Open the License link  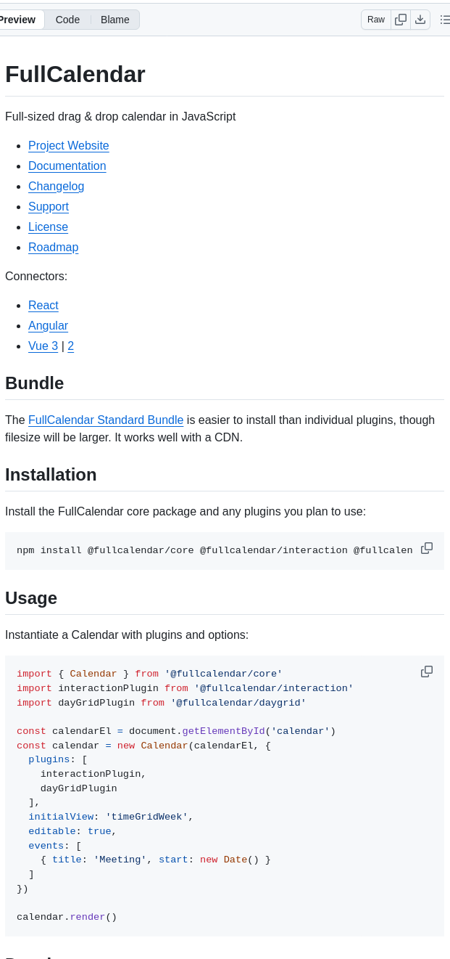(48, 227)
